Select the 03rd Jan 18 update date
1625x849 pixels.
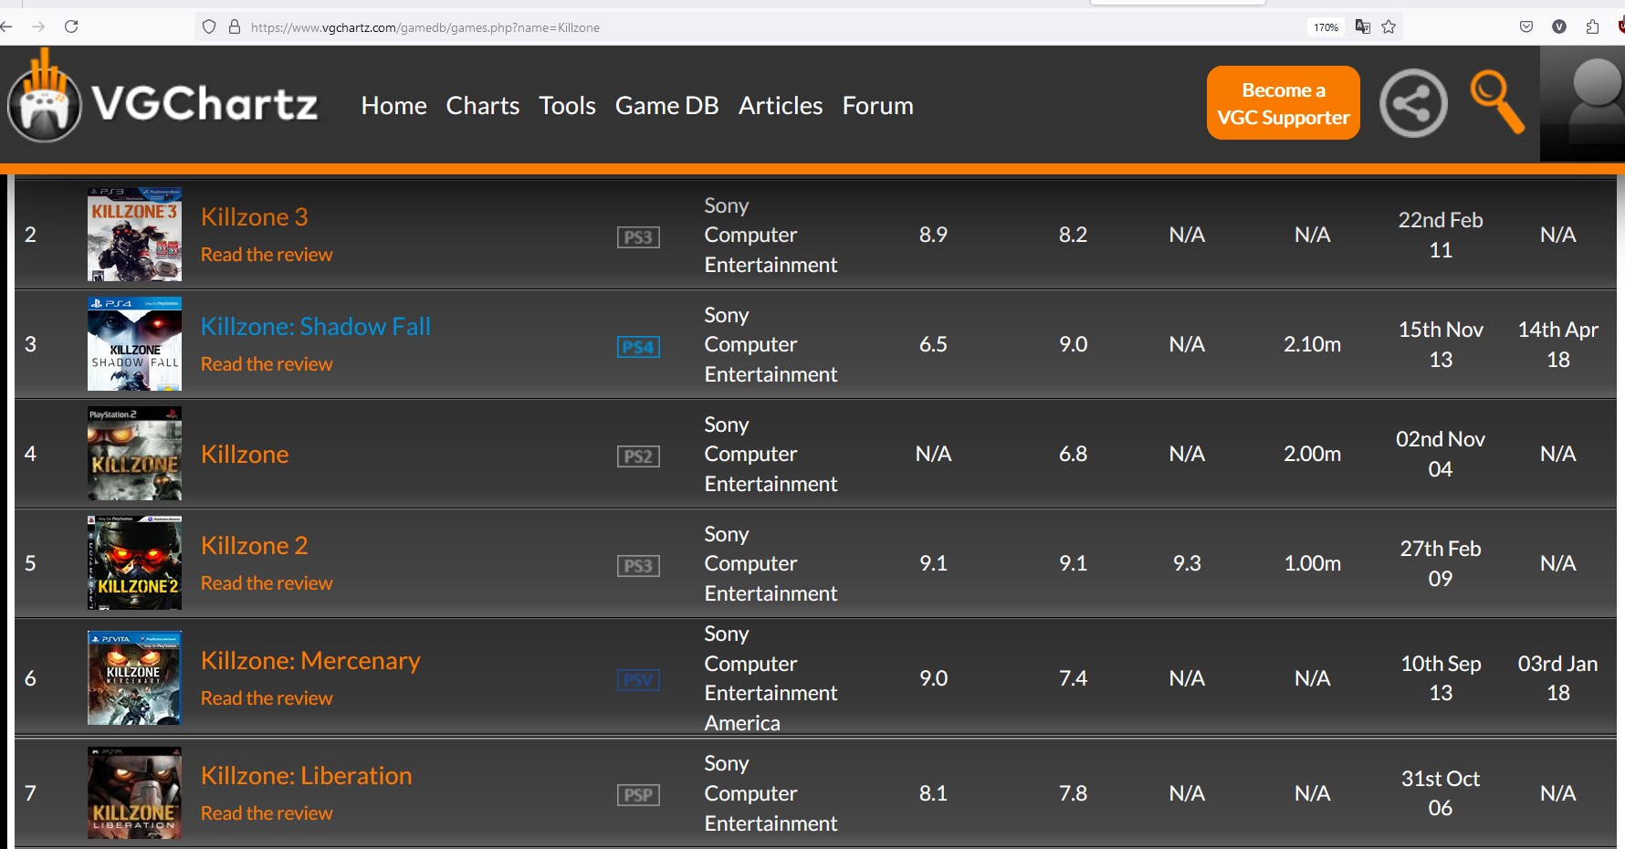coord(1557,678)
